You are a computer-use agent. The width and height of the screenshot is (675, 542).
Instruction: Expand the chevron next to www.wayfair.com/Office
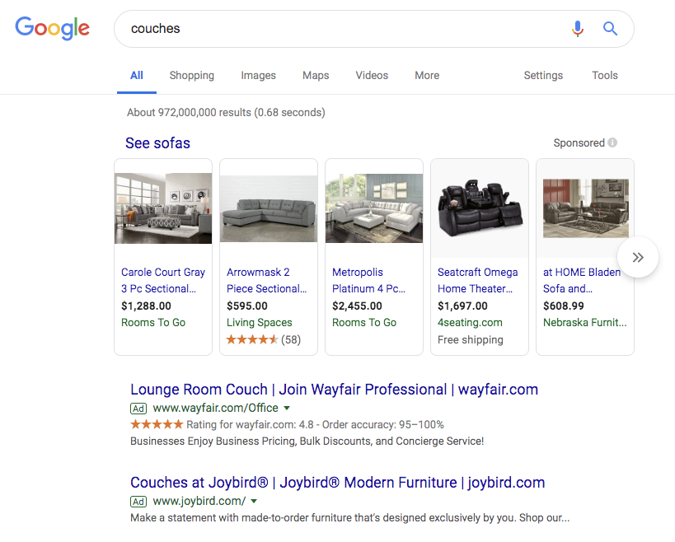point(286,408)
